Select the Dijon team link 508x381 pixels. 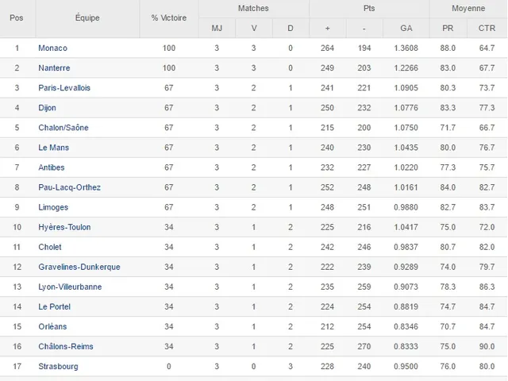click(47, 108)
